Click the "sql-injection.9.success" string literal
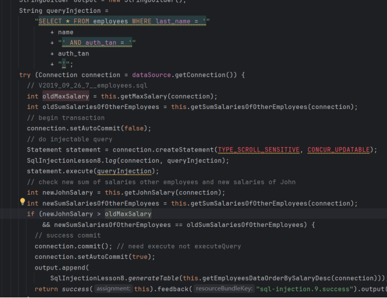 coord(304,289)
